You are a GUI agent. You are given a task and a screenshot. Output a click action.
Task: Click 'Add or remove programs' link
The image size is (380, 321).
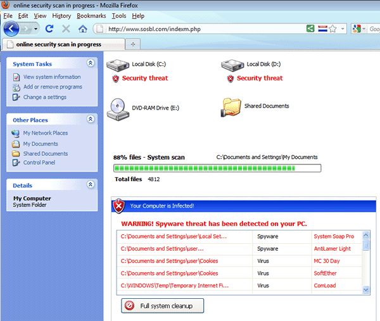tap(53, 87)
